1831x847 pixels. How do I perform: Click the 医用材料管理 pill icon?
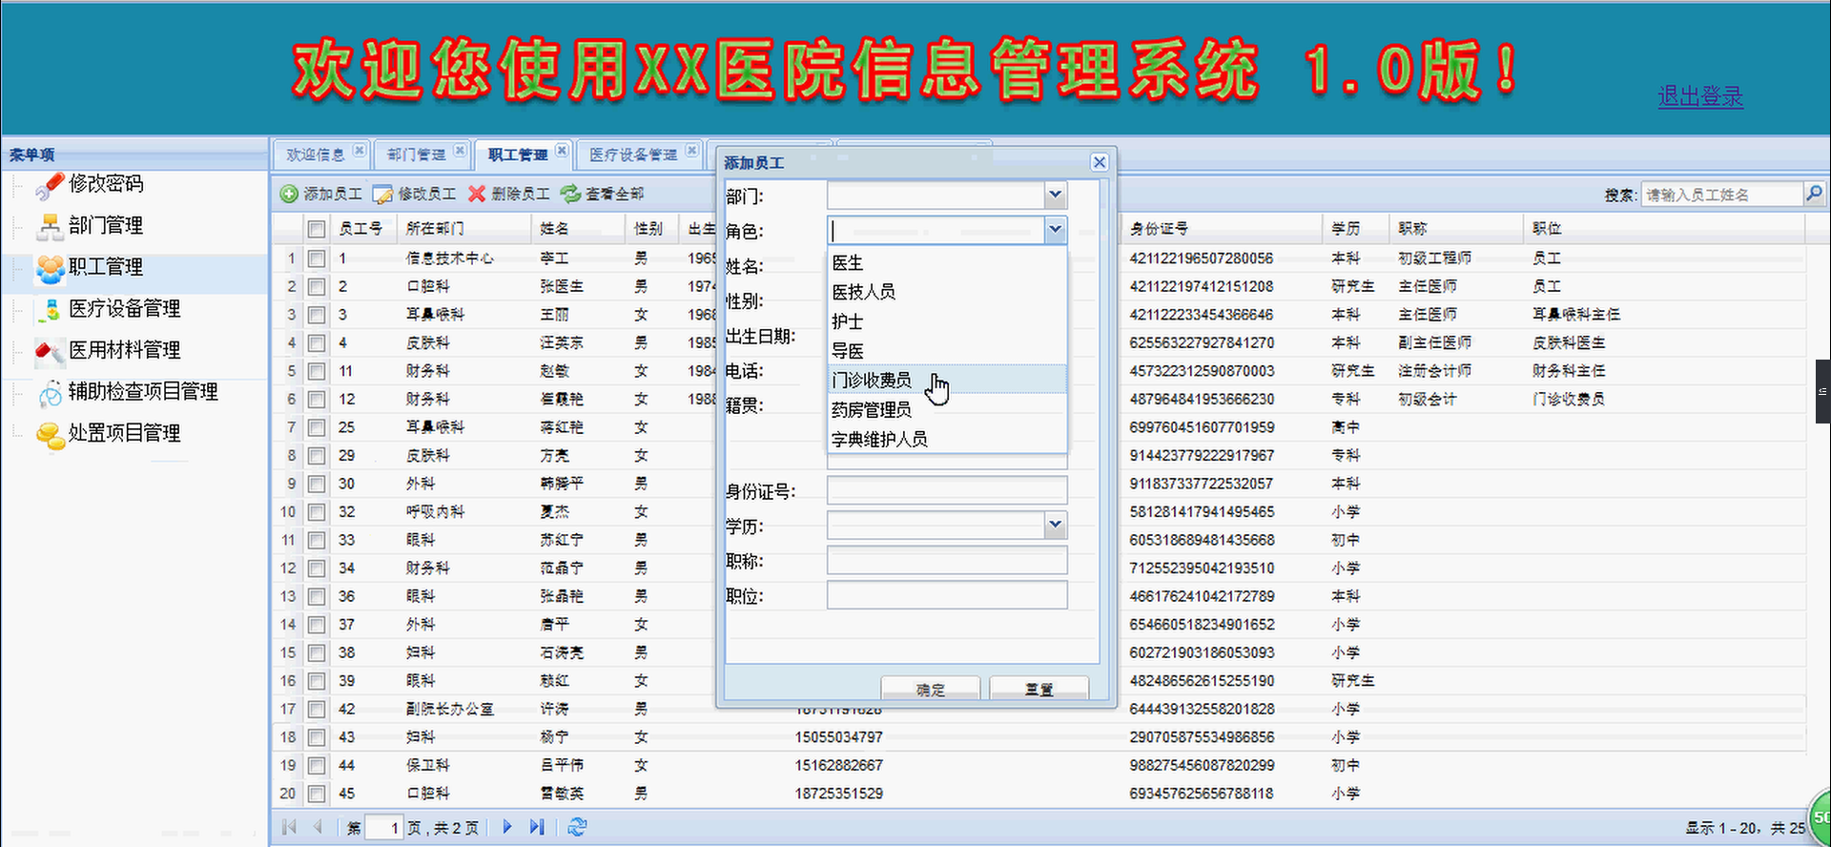50,351
